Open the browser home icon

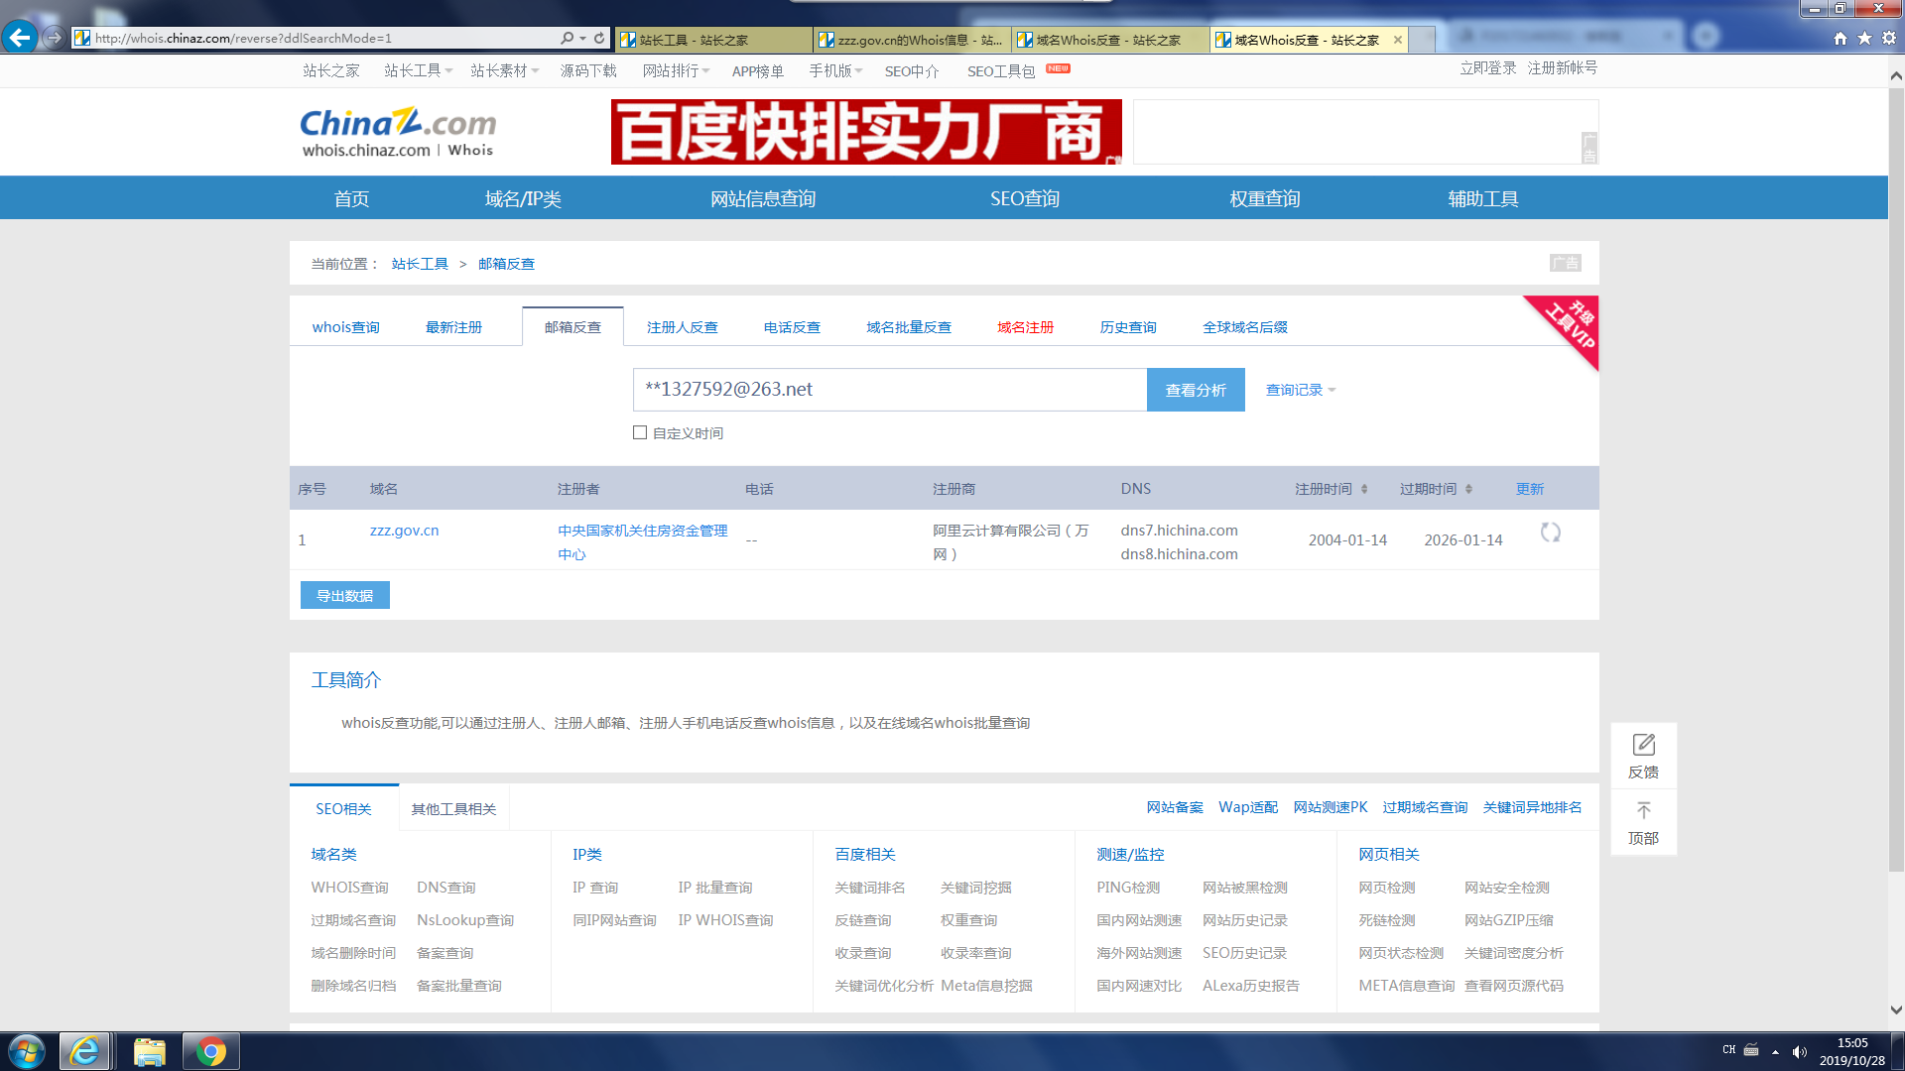1841,38
